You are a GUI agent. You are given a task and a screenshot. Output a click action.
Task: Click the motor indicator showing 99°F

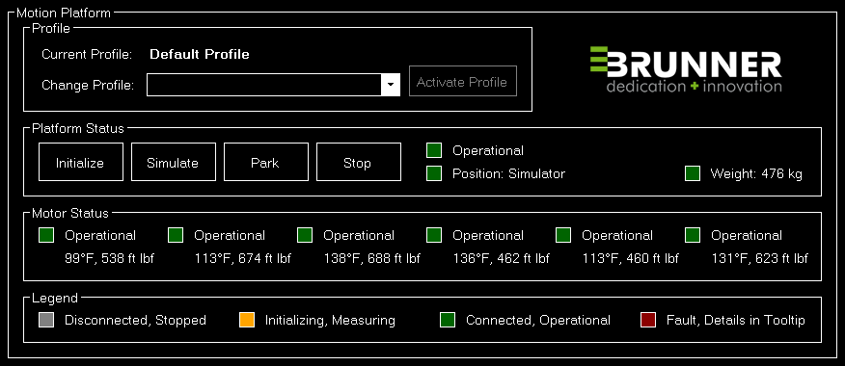click(46, 235)
